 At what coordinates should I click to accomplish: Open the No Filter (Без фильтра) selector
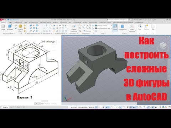coord(123,27)
